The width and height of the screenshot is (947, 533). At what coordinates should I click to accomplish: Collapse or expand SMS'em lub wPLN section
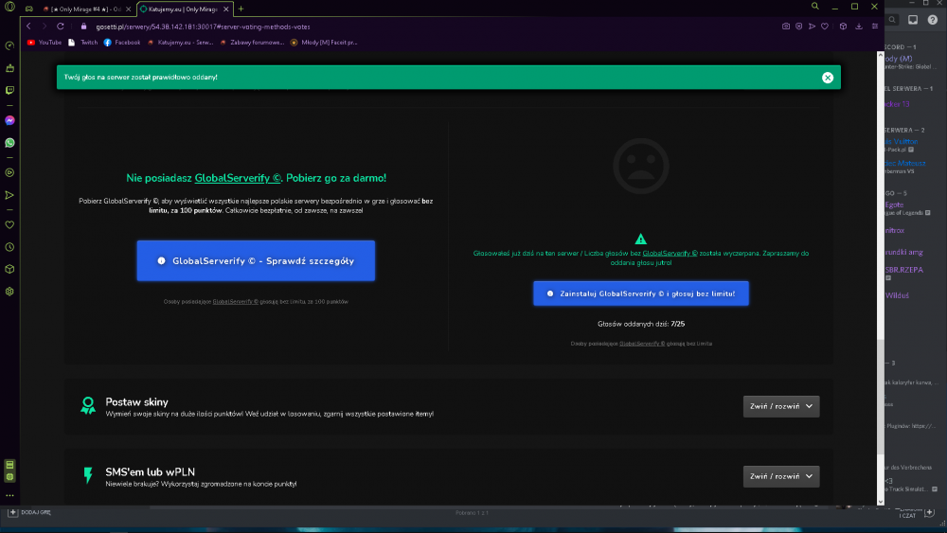781,476
